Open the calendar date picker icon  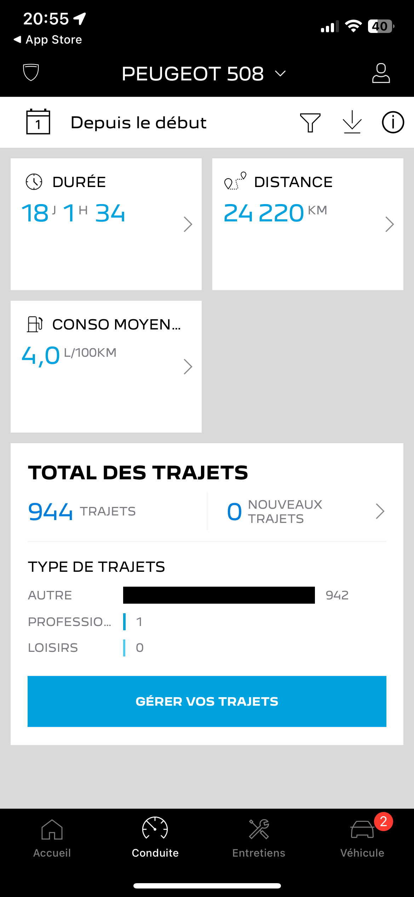tap(38, 122)
